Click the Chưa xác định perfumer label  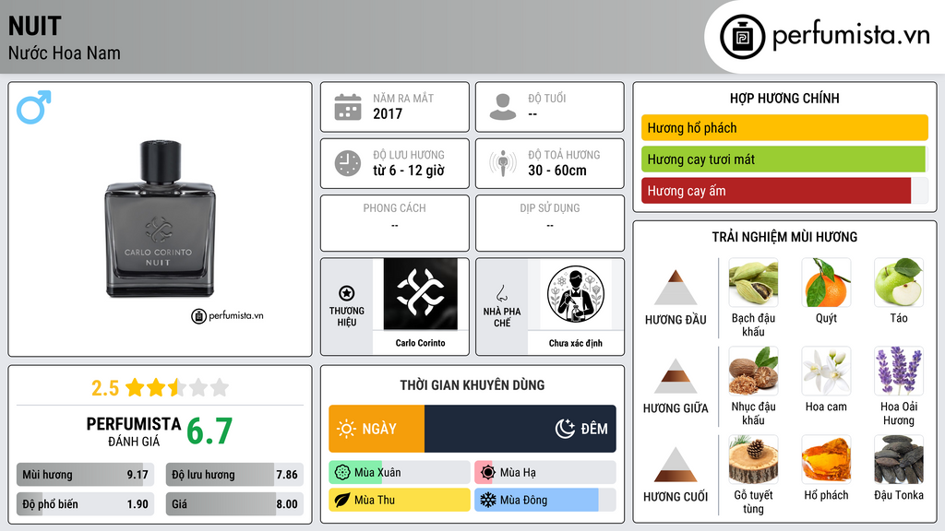[576, 343]
